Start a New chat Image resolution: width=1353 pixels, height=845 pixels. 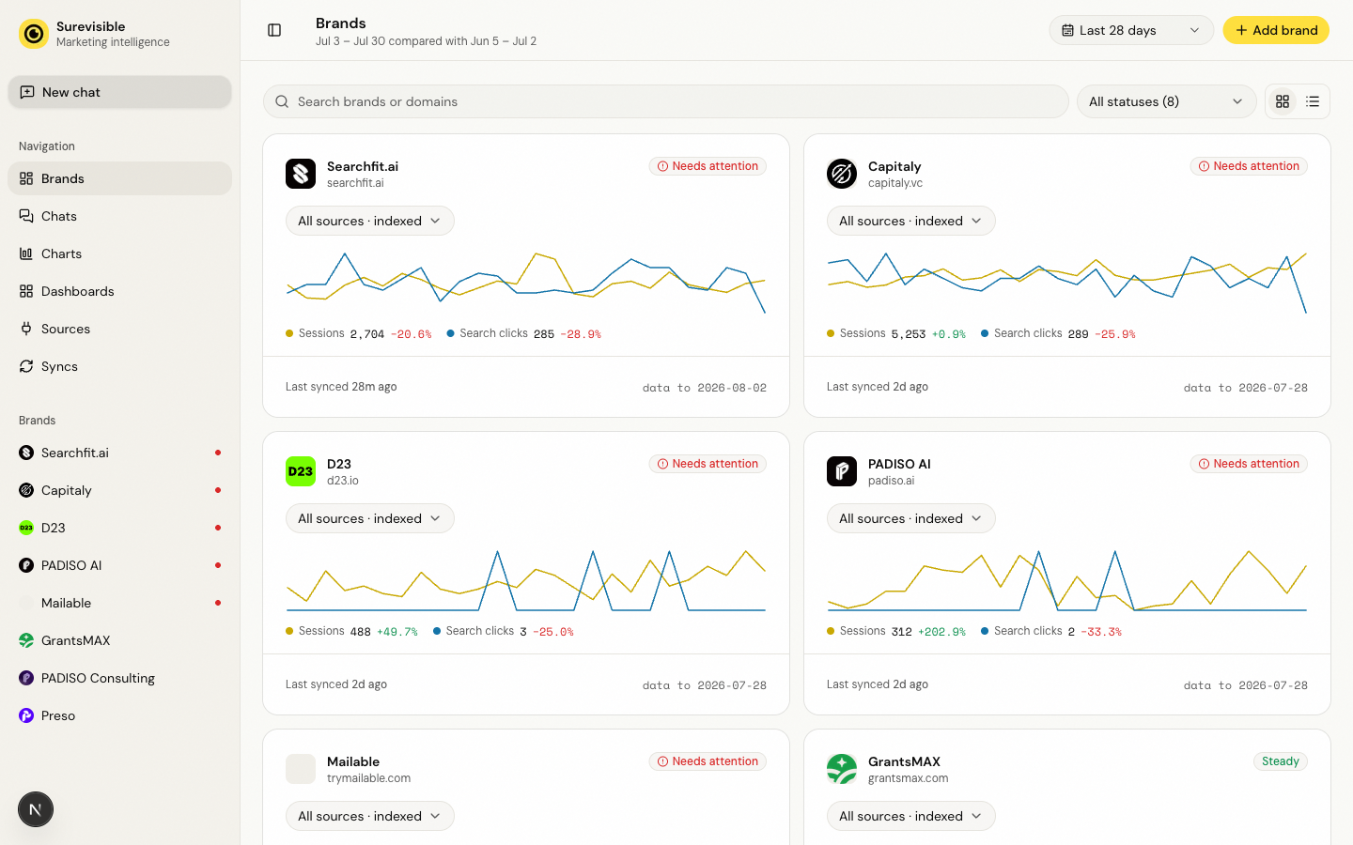(x=119, y=92)
